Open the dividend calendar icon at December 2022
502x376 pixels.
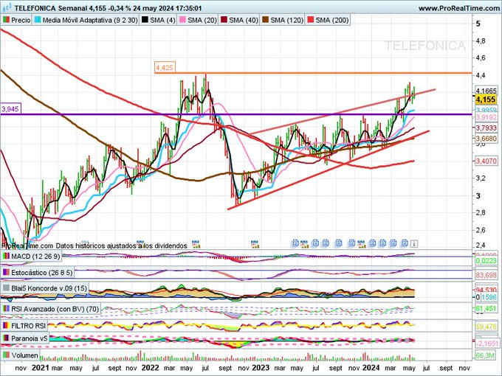[255, 244]
